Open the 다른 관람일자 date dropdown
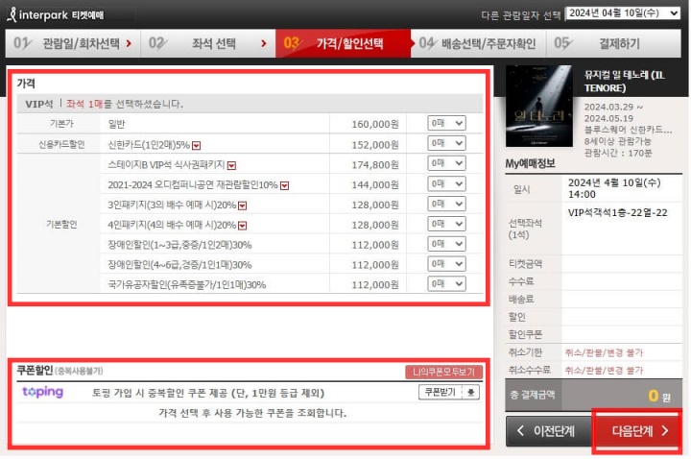Image resolution: width=691 pixels, height=459 pixels. 623,13
